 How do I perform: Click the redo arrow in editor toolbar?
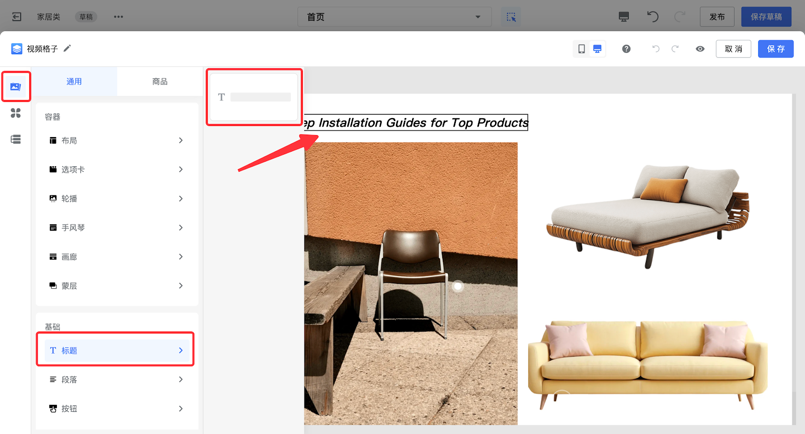point(675,49)
